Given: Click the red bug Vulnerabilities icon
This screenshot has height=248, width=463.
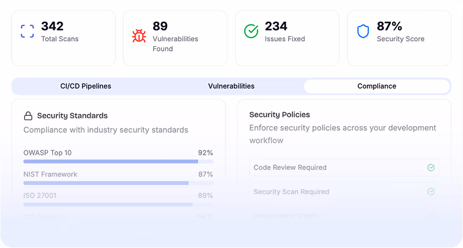Looking at the screenshot, I should point(139,36).
